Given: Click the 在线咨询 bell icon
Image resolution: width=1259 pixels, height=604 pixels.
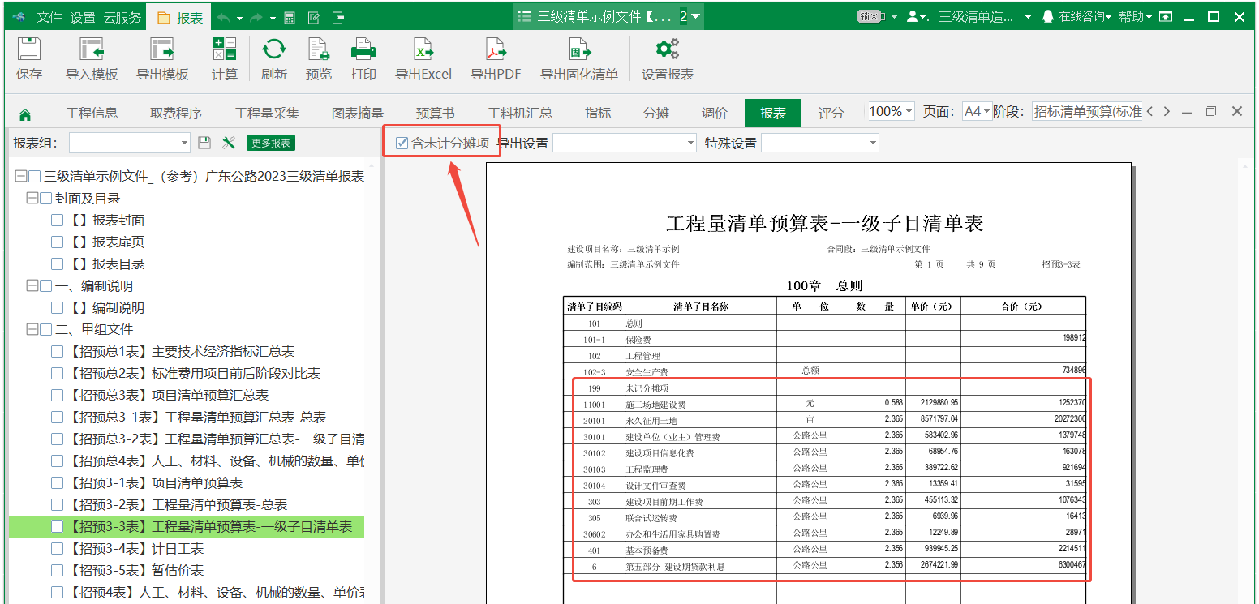Looking at the screenshot, I should pos(1048,16).
